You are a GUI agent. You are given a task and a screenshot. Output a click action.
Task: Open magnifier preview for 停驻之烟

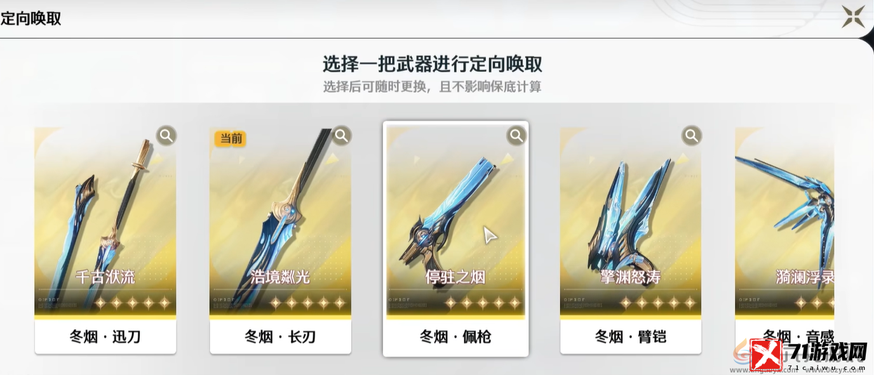point(516,135)
